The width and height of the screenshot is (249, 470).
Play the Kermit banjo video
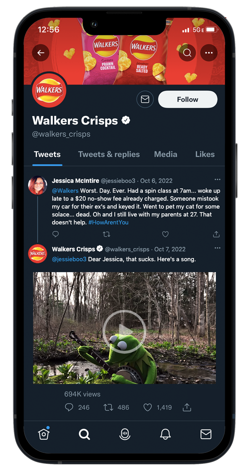[x=124, y=331]
